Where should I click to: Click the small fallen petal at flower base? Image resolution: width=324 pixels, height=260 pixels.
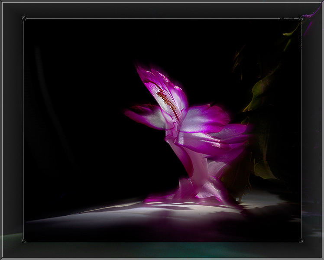[x=163, y=198]
